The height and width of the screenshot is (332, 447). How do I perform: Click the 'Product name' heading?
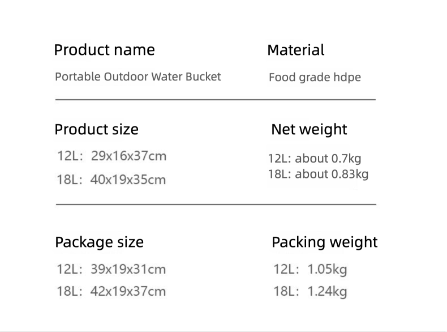[104, 50]
